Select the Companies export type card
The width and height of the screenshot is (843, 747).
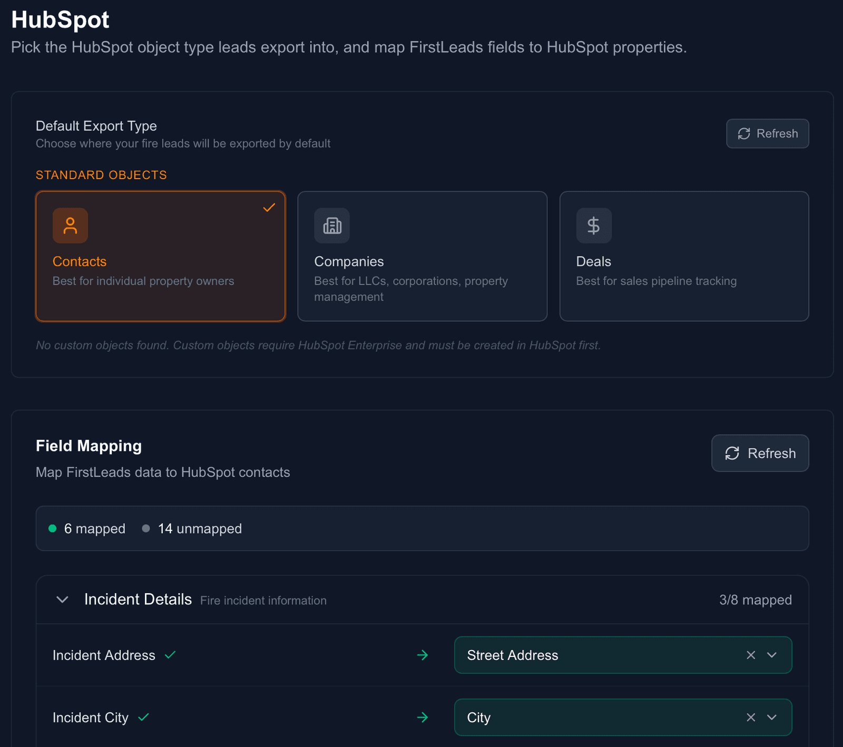click(x=422, y=256)
